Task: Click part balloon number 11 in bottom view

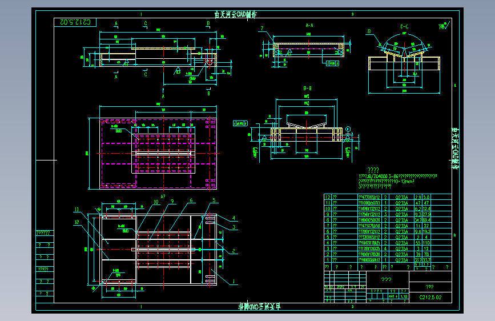Action: (x=77, y=209)
